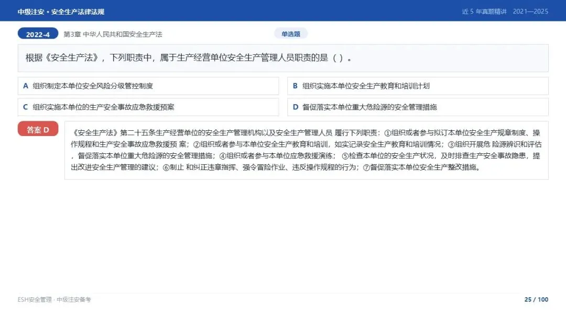Select answer option A 组织制定本单位安全风险分级管控制度
The height and width of the screenshot is (318, 566).
(x=148, y=86)
